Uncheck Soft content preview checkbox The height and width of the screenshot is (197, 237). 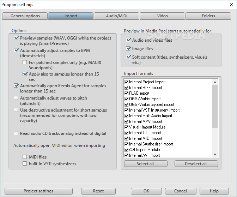pyautogui.click(x=128, y=57)
